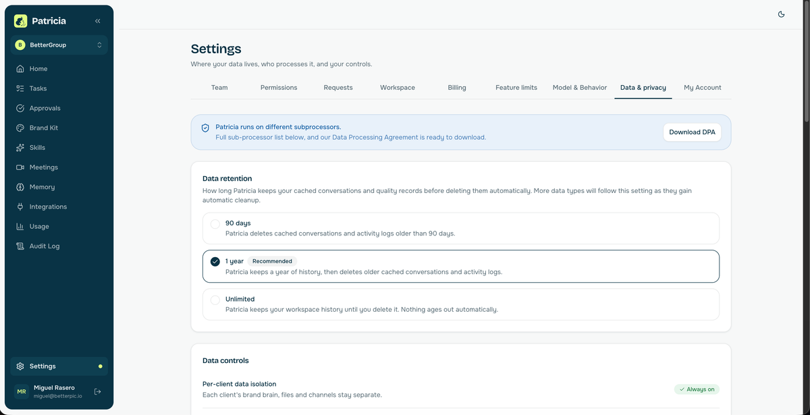Viewport: 810px width, 415px height.
Task: Click the Memory brain icon
Action: pos(20,187)
